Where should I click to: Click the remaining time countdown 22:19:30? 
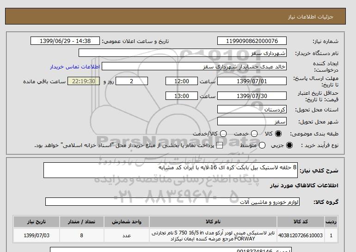(x=84, y=81)
